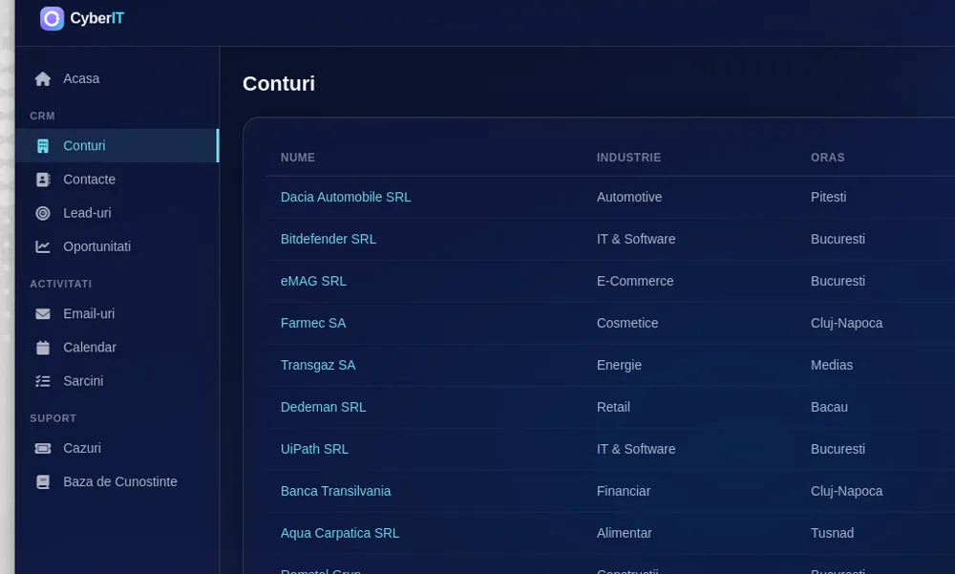Click Cosmetice industry cell
This screenshot has width=955, height=574.
pyautogui.click(x=627, y=323)
